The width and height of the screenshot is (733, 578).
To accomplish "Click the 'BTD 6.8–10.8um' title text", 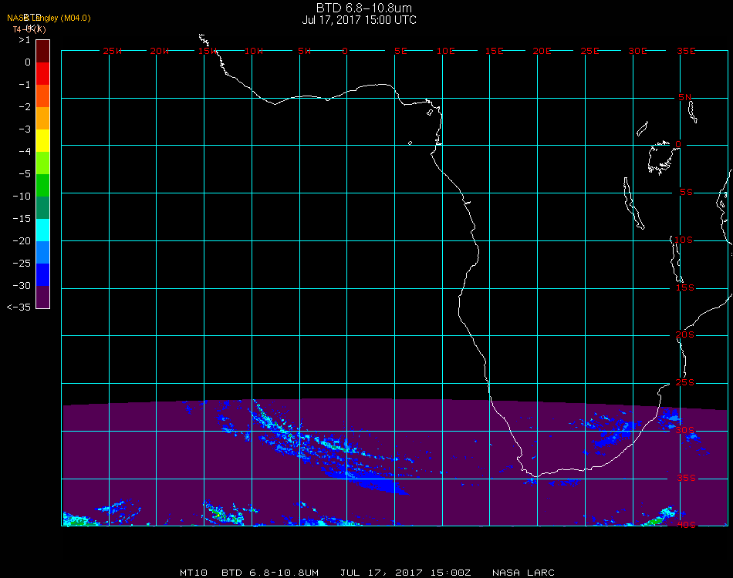I will pos(359,8).
